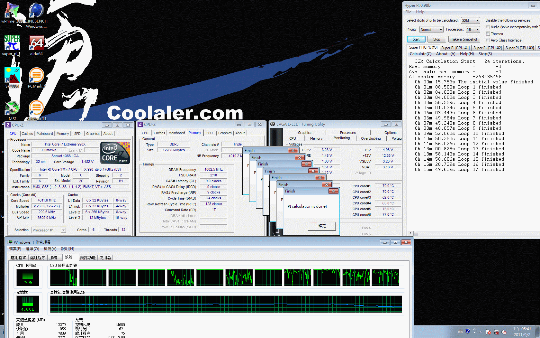Viewport: 540px width, 338px height.
Task: Switch to Super PI [CPU #1] tab
Action: pyautogui.click(x=455, y=48)
